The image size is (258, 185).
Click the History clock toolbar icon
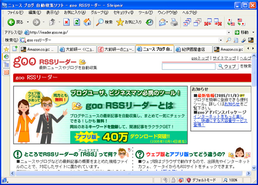pyautogui.click(x=149, y=22)
